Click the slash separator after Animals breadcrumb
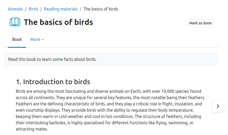The width and height of the screenshot is (228, 135). 26,9
